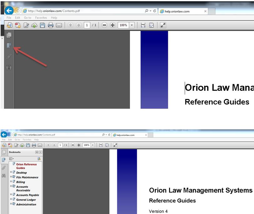Click Print icon in the Bookmarks-panel window toolbar
Screen dimensions: 254x214
point(34,145)
